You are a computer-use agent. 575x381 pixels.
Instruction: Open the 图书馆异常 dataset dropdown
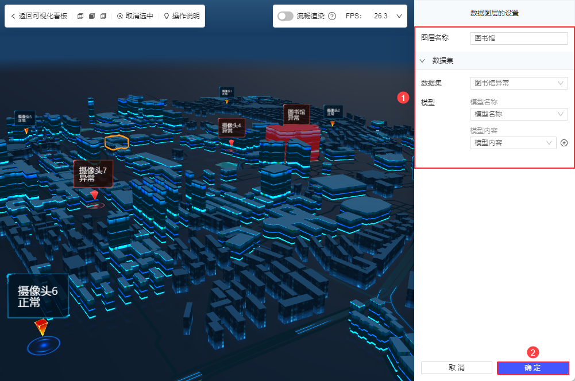pos(519,83)
